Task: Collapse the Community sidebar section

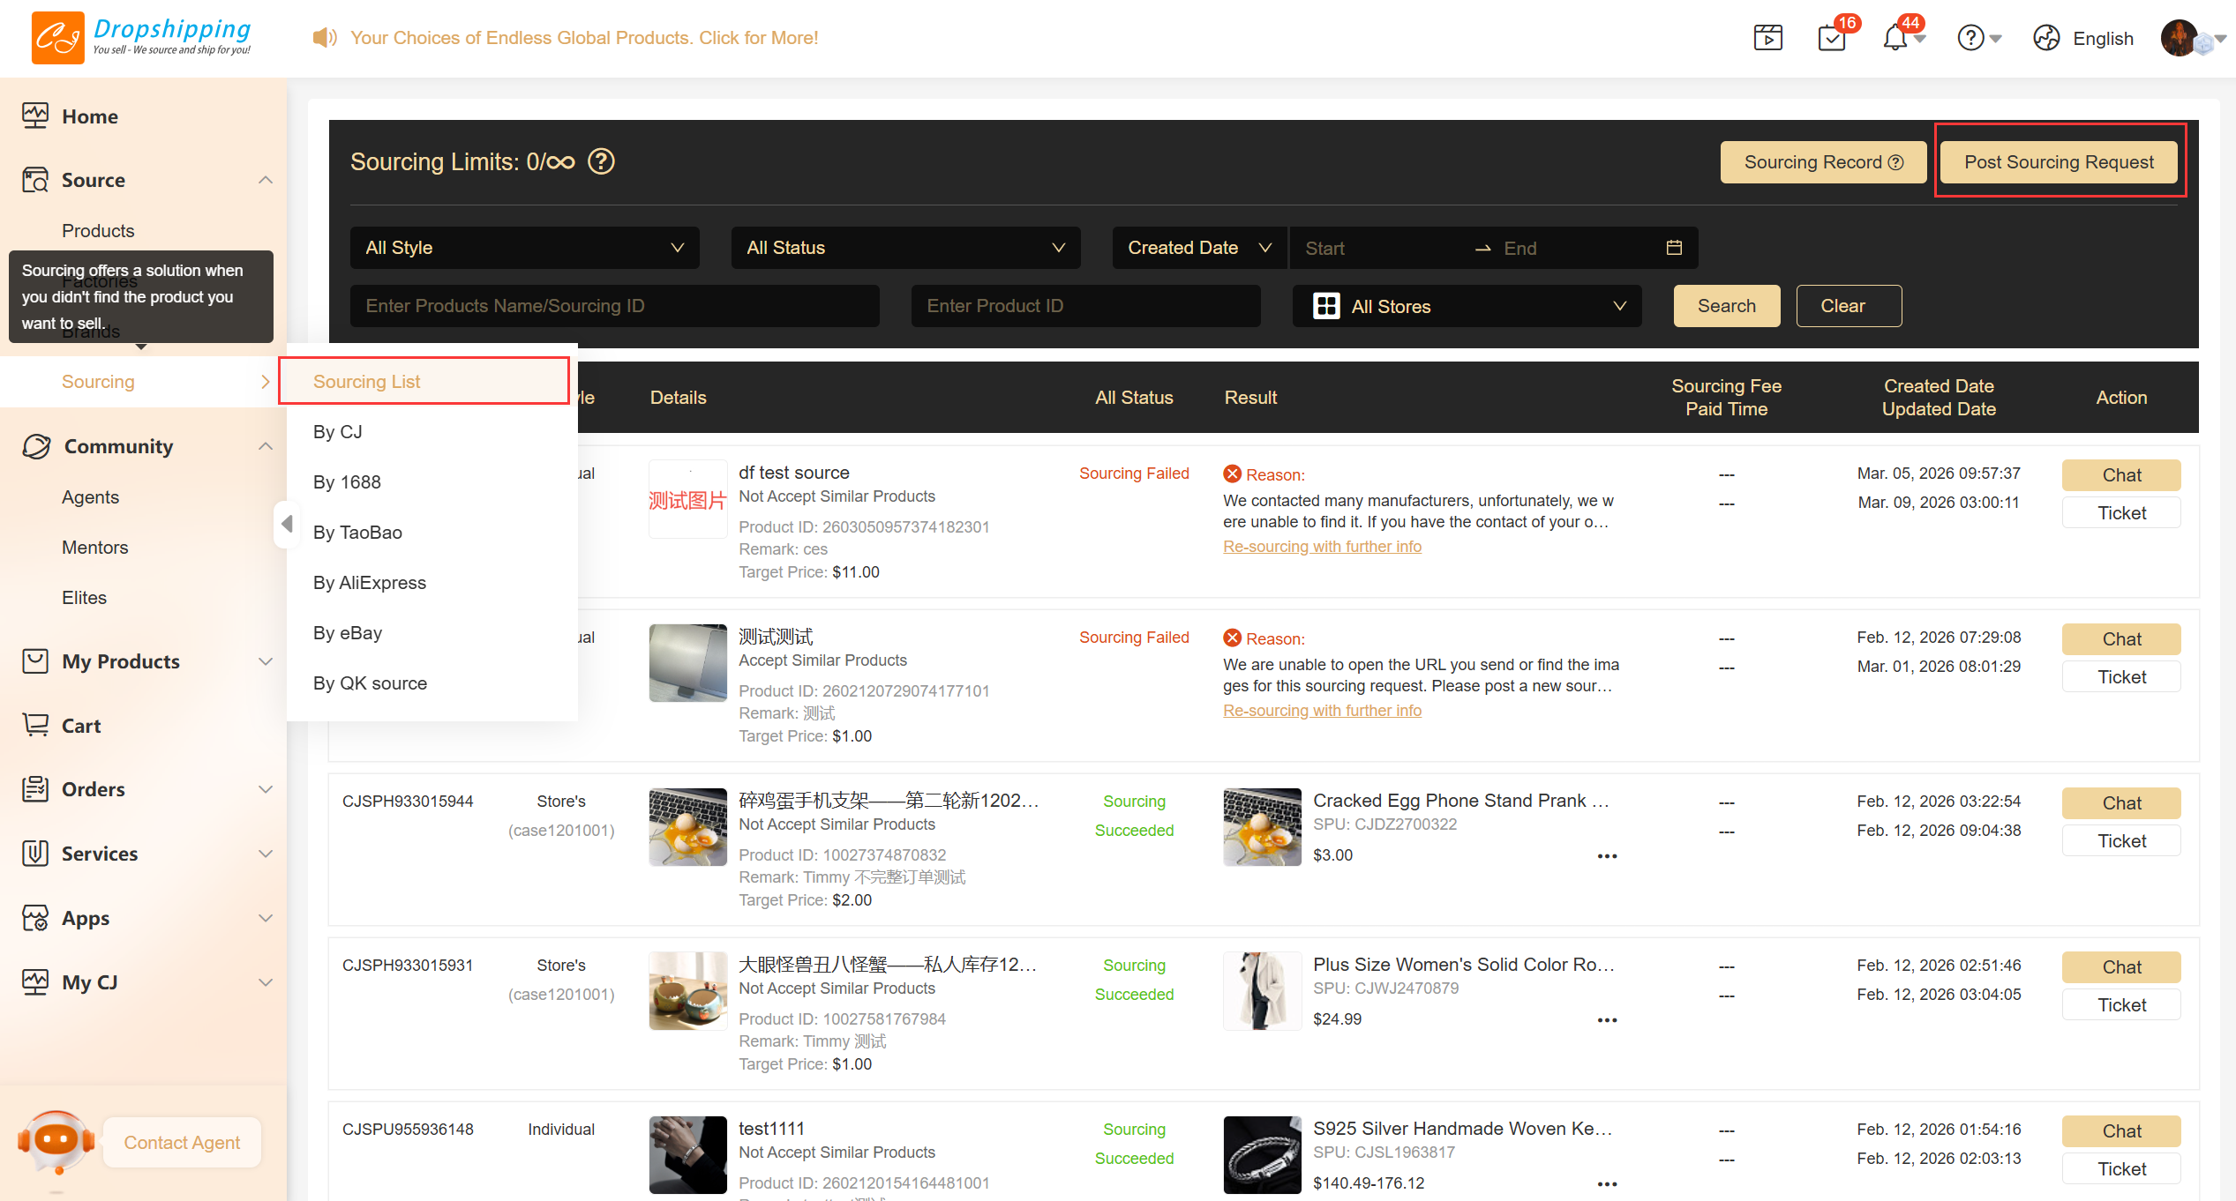Action: pyautogui.click(x=265, y=446)
